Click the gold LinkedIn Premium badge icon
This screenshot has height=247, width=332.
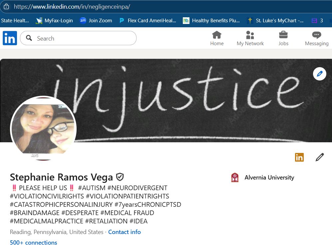click(299, 157)
